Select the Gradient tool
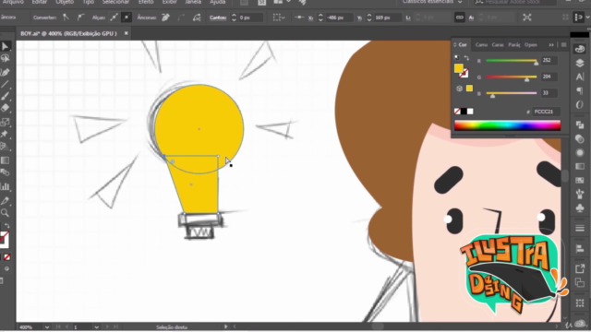This screenshot has width=591, height=332. click(5, 160)
